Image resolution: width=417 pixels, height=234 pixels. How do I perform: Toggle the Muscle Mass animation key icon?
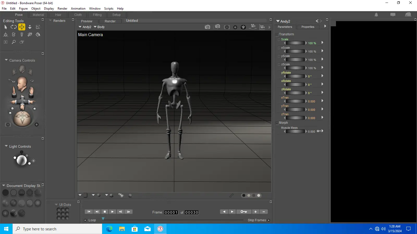(x=319, y=131)
